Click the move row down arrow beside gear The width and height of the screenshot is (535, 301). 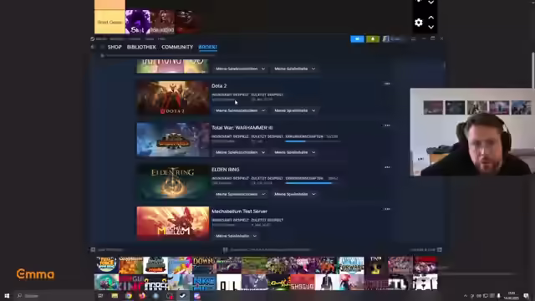431,27
